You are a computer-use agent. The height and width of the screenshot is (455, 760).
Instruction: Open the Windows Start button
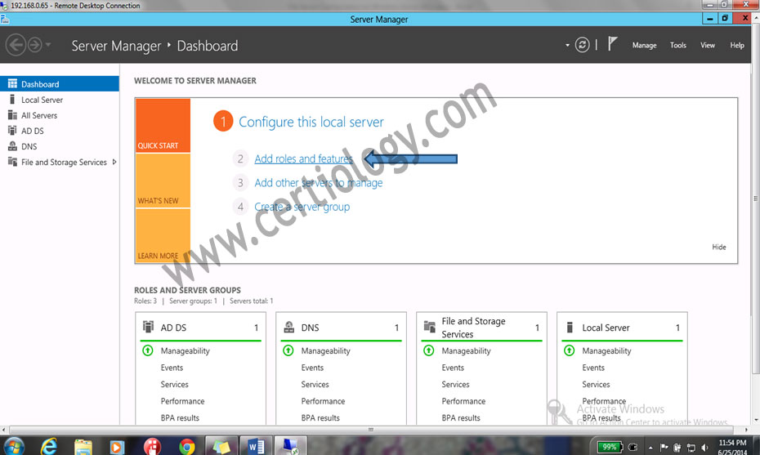[x=14, y=446]
